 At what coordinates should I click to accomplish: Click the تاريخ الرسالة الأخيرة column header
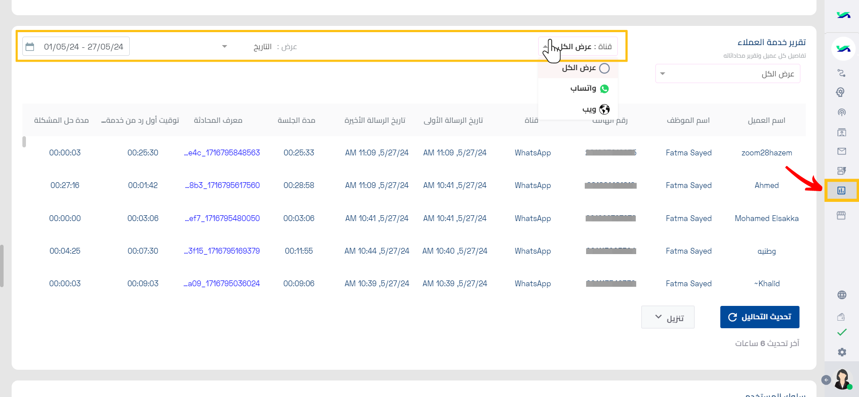[x=375, y=120]
